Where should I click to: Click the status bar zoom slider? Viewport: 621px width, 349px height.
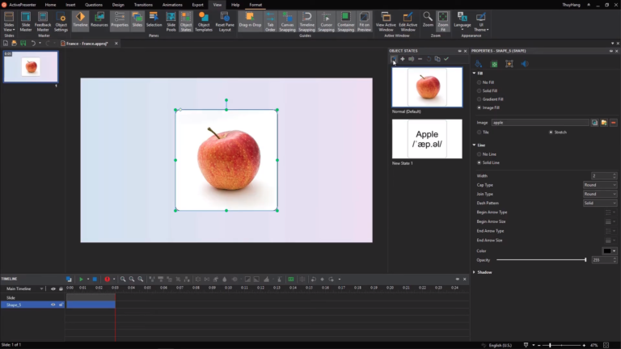point(561,346)
